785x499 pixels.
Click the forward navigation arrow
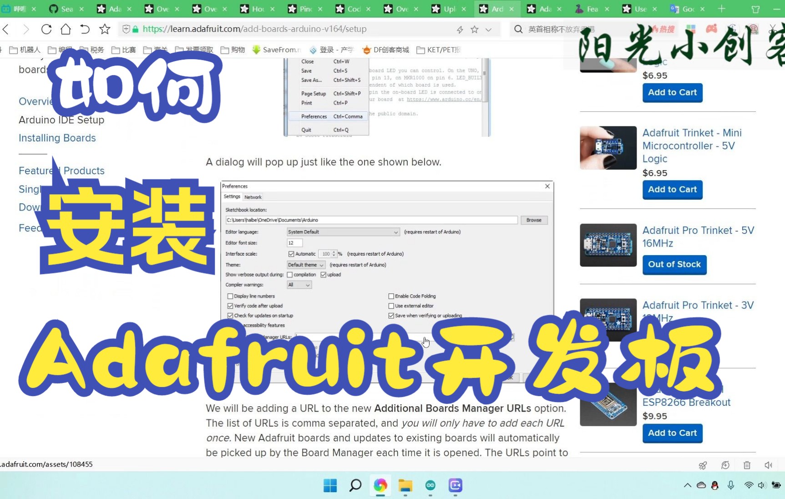click(26, 30)
